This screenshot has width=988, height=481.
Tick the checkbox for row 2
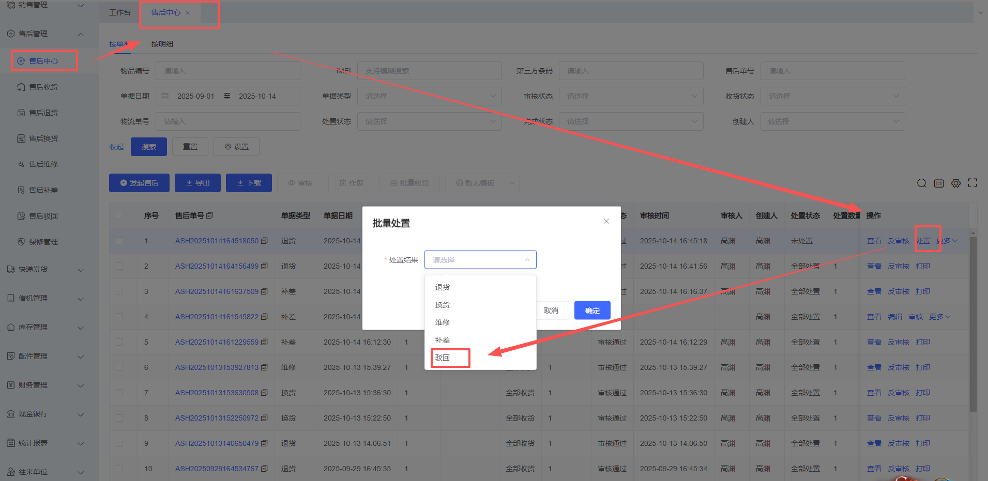[x=119, y=266]
